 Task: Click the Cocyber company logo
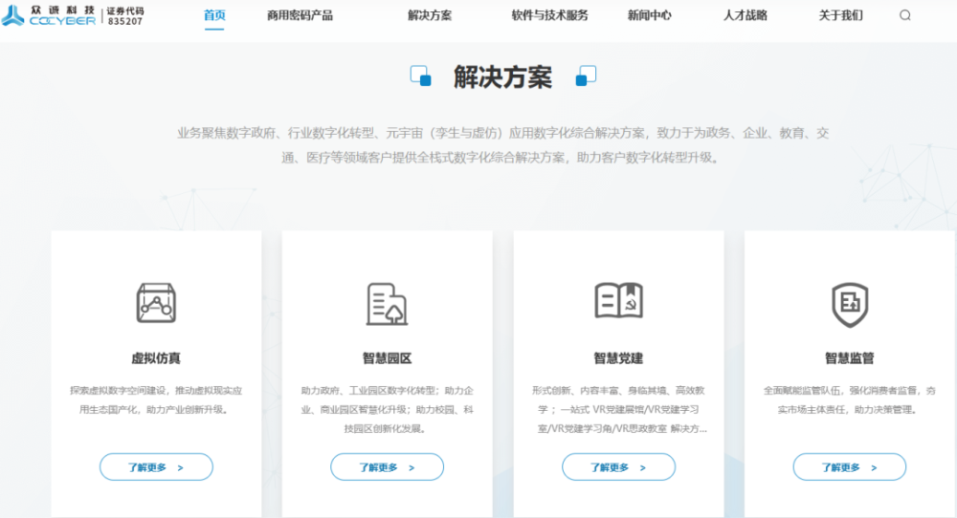click(49, 16)
